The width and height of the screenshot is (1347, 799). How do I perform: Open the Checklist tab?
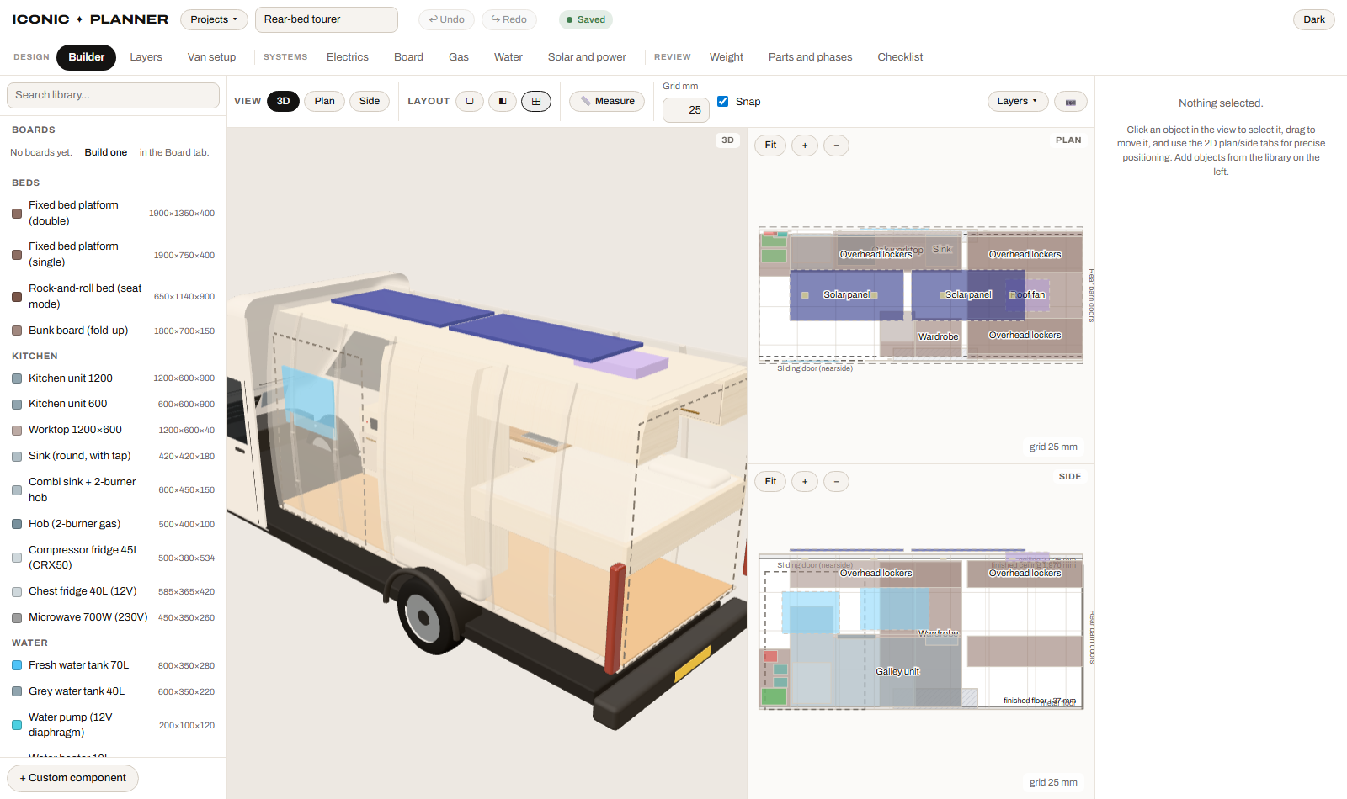[900, 57]
